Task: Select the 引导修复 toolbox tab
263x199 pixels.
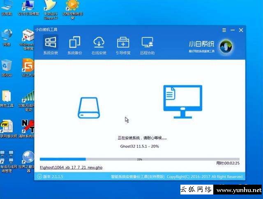Action: pyautogui.click(x=123, y=45)
